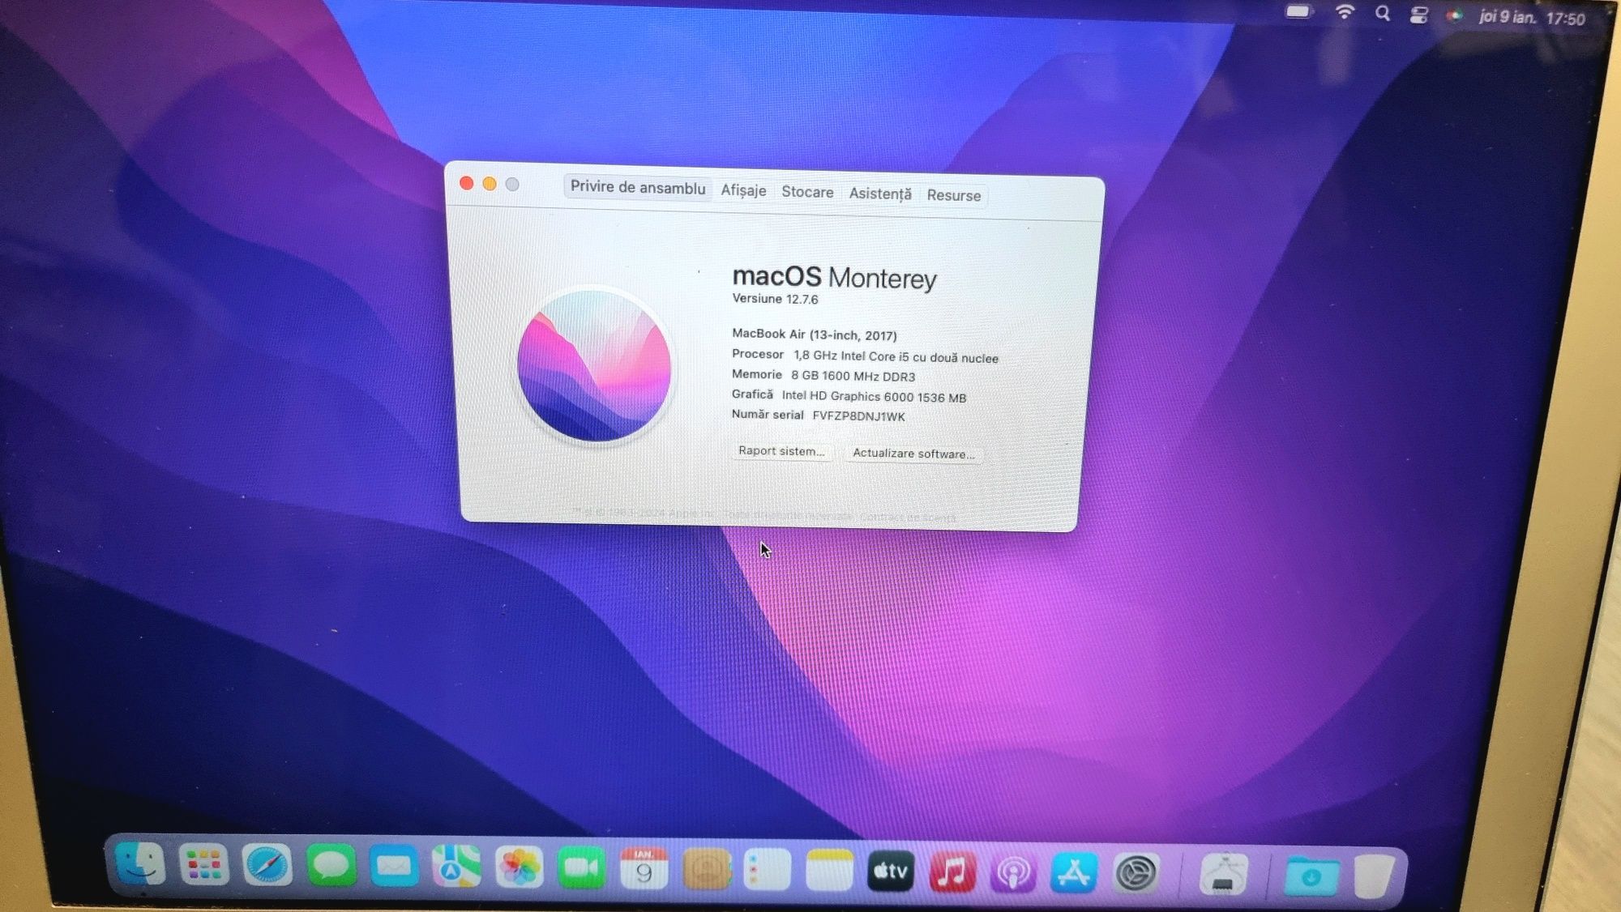Open the Calendar icon showing 9

point(644,869)
